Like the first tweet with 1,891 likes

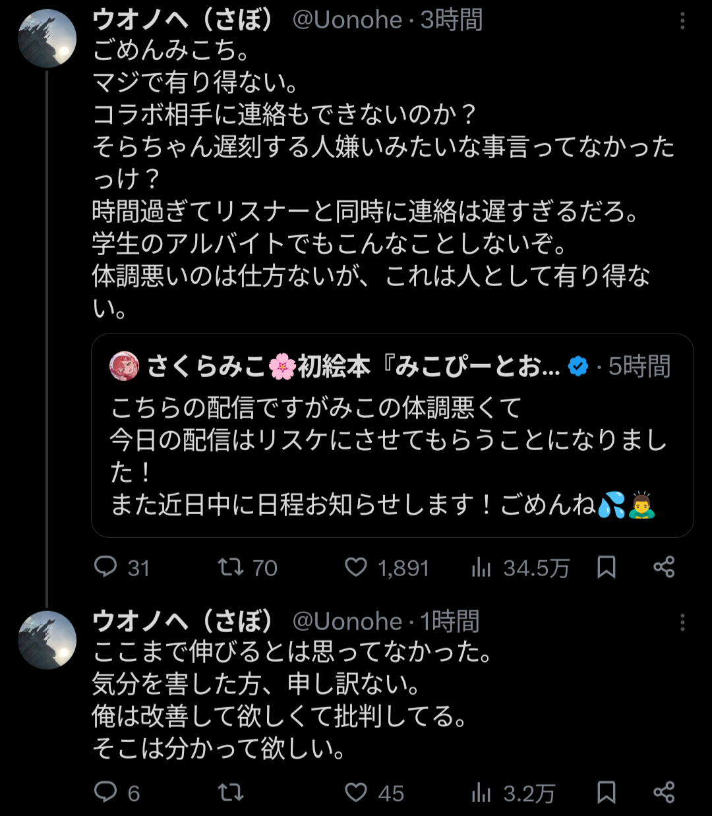click(x=356, y=568)
